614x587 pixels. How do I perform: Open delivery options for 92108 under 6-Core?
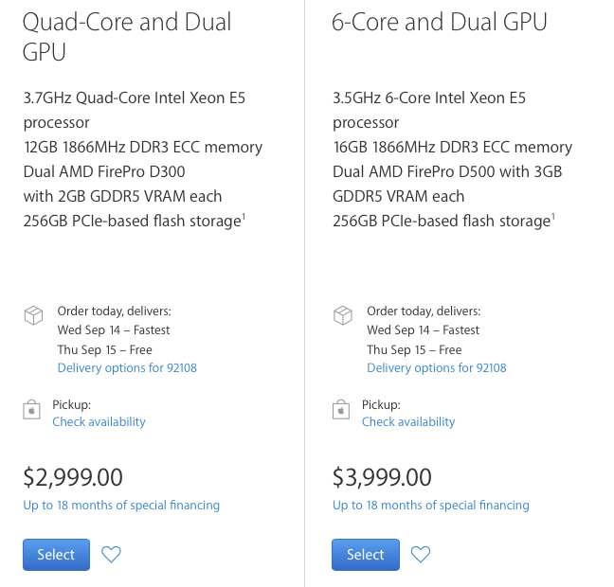(x=437, y=368)
